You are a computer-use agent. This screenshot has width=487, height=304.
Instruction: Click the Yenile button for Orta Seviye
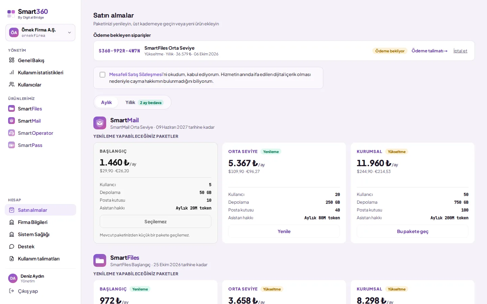click(x=284, y=231)
